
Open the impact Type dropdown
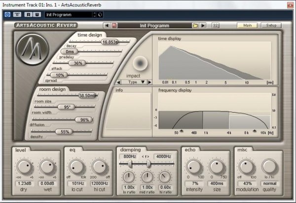[134, 82]
